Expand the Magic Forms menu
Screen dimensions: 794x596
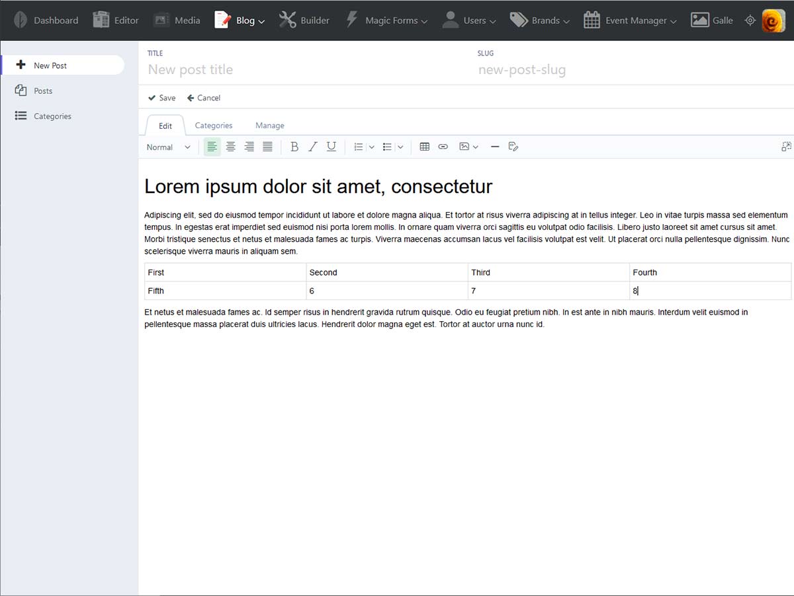[x=387, y=20]
